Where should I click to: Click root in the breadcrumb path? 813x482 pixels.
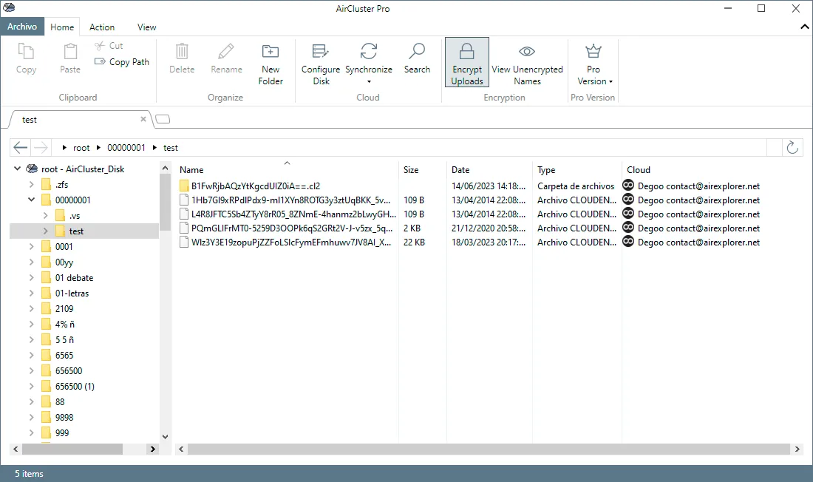click(x=81, y=148)
